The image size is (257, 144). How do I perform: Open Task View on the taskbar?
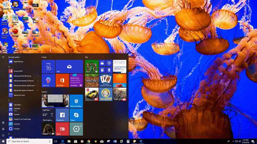[x=56, y=141]
